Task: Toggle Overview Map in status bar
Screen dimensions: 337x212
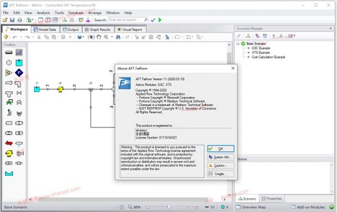Action: (x=251, y=207)
